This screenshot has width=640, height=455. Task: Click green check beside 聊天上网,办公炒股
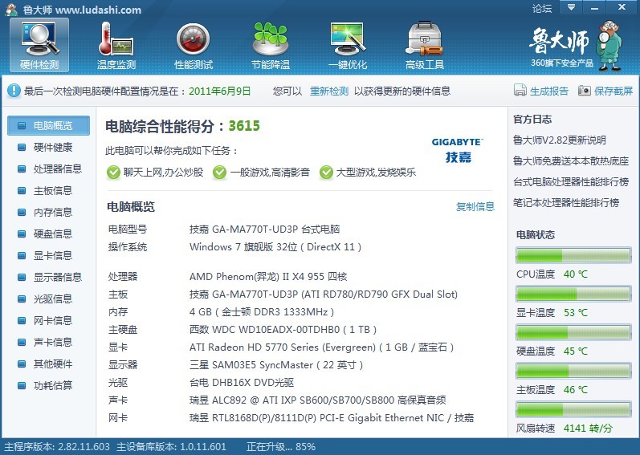tap(113, 173)
